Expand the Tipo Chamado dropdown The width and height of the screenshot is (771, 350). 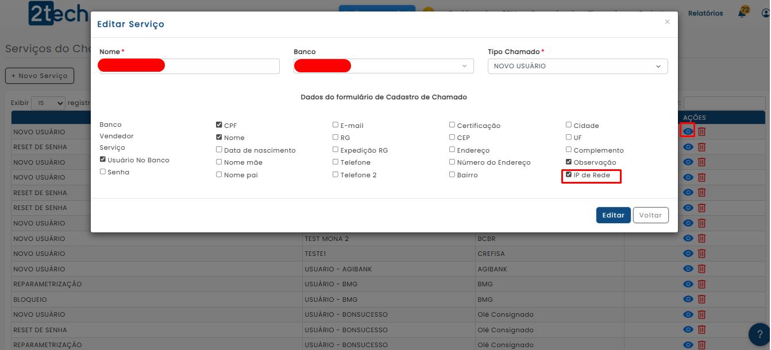[577, 67]
